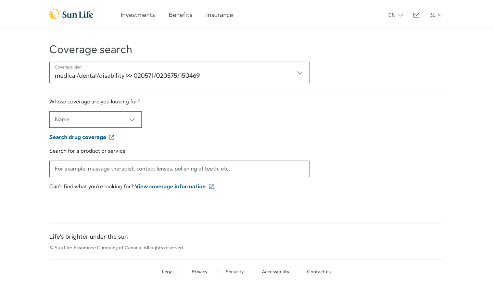Open the Coverage plan dropdown
This screenshot has height=289, width=493.
pyautogui.click(x=179, y=73)
